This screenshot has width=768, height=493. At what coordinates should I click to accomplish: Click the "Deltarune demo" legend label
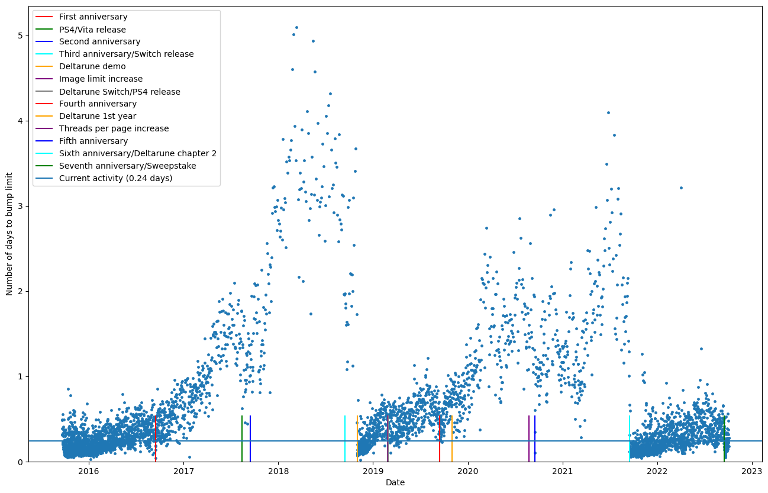92,66
